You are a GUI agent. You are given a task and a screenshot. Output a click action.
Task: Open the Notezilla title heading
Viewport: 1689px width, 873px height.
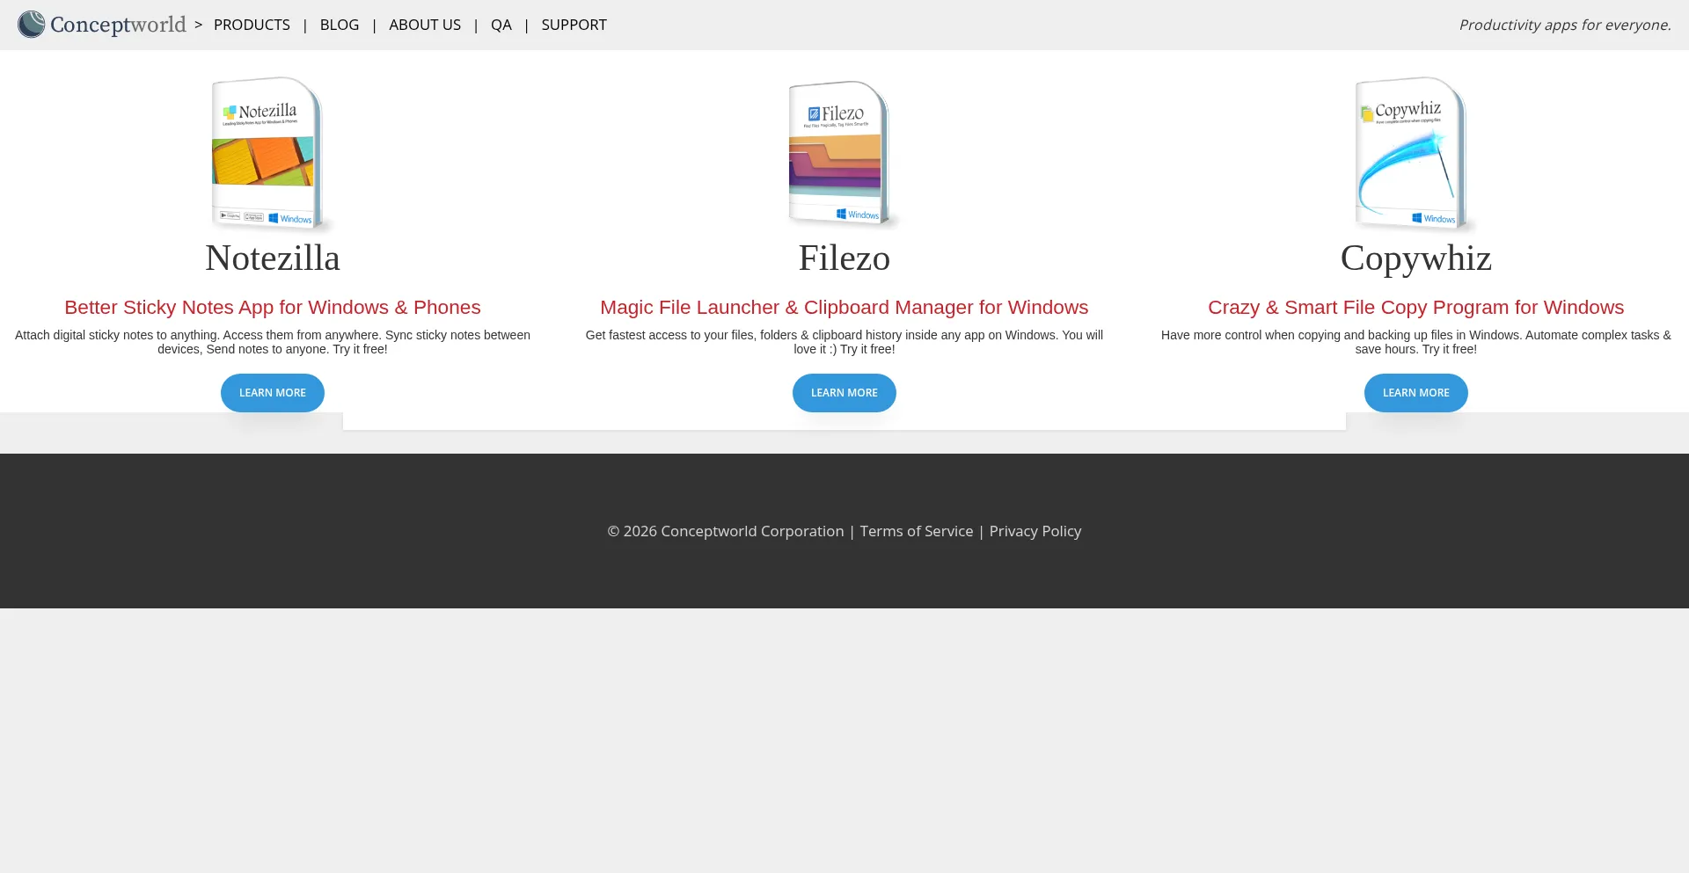(273, 258)
